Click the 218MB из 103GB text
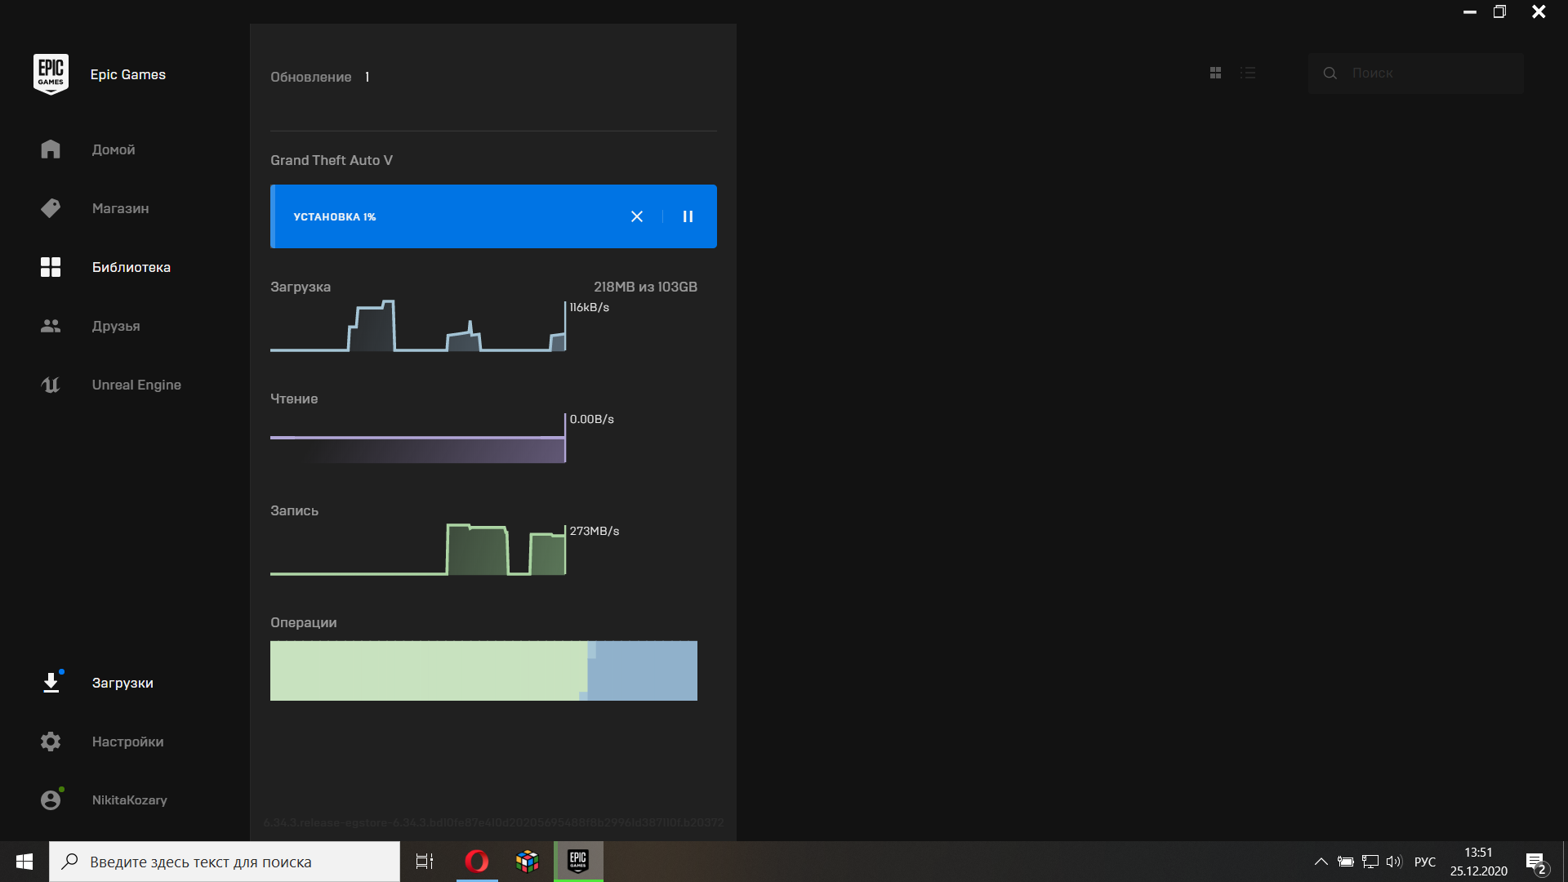The width and height of the screenshot is (1568, 882). [645, 287]
